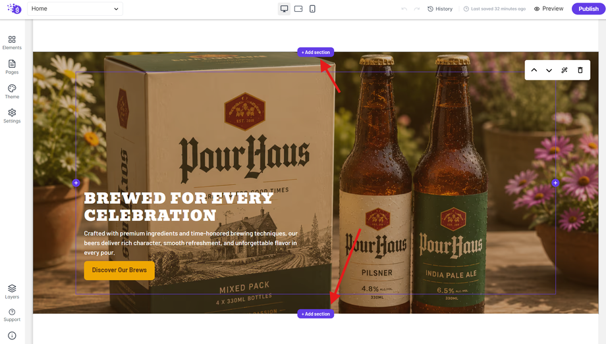Select the Brewed For Every Celebration heading

point(178,207)
